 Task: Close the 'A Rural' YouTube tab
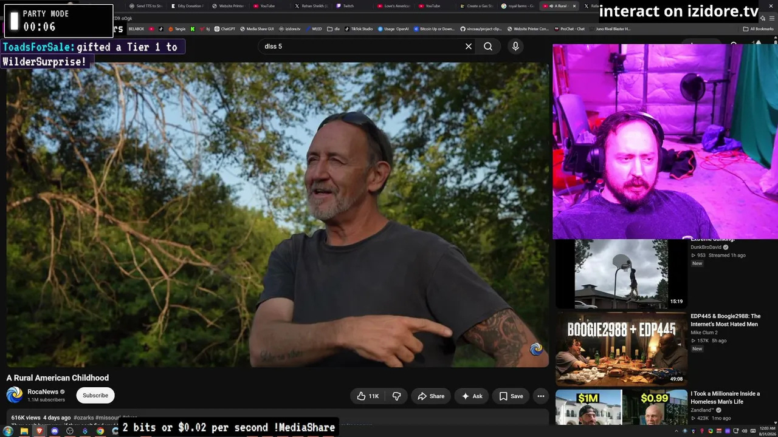click(574, 6)
